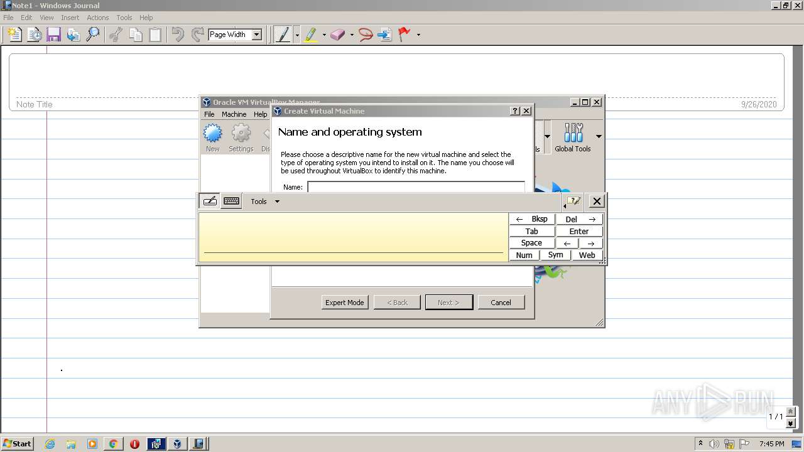This screenshot has width=804, height=452.
Task: Cancel the Create Virtual Machine wizard
Action: tap(501, 303)
